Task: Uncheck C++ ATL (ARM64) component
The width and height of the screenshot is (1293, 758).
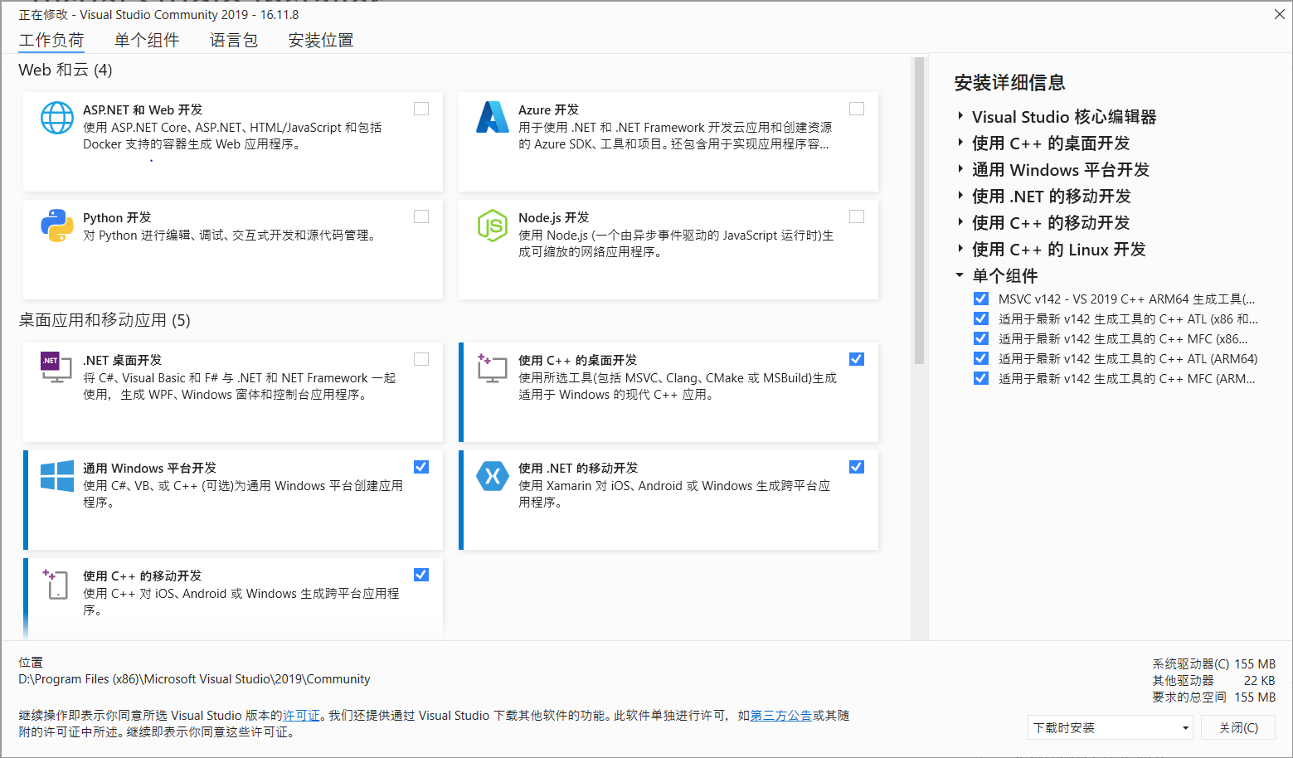Action: click(981, 358)
